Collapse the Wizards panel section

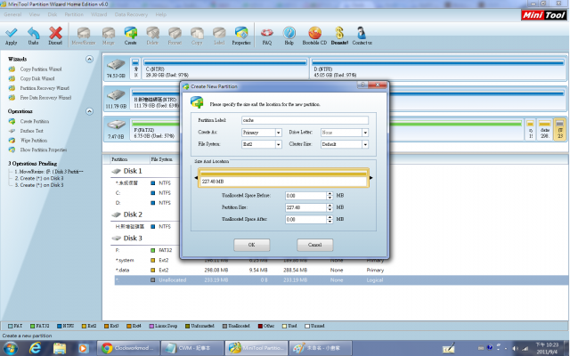89,59
